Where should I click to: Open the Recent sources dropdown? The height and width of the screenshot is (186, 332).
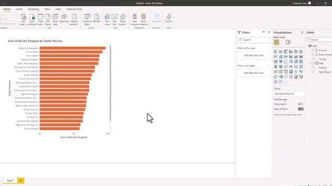(74, 20)
